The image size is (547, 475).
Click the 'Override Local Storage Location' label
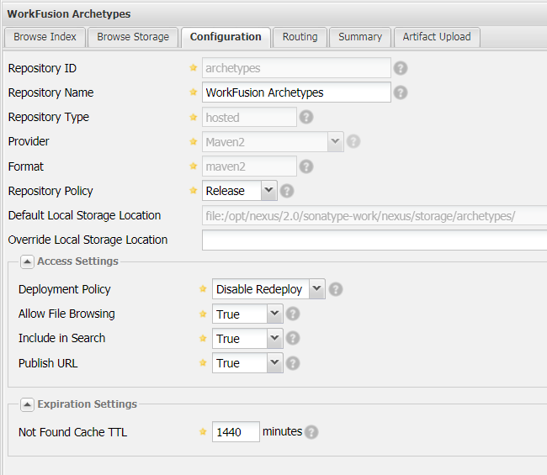(88, 240)
